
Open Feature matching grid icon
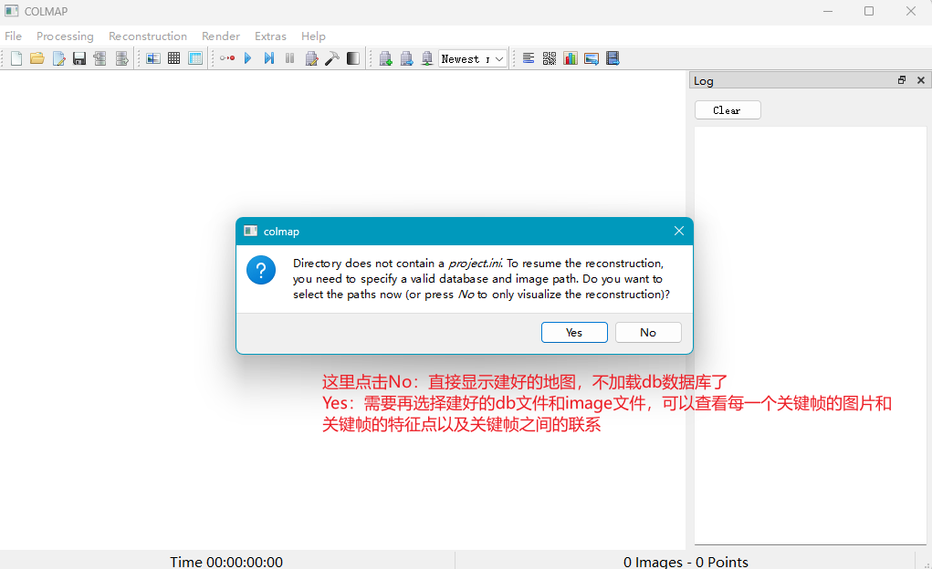[174, 58]
